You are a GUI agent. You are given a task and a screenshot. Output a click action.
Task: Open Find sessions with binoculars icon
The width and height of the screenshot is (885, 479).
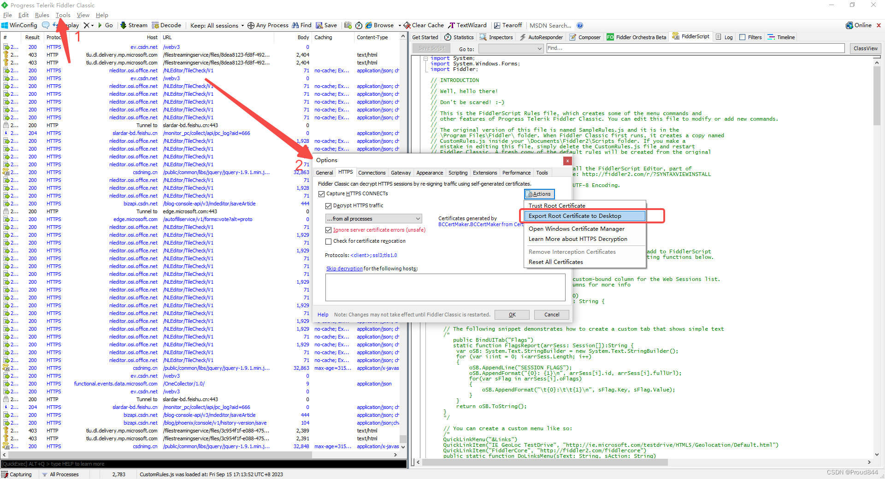point(302,25)
